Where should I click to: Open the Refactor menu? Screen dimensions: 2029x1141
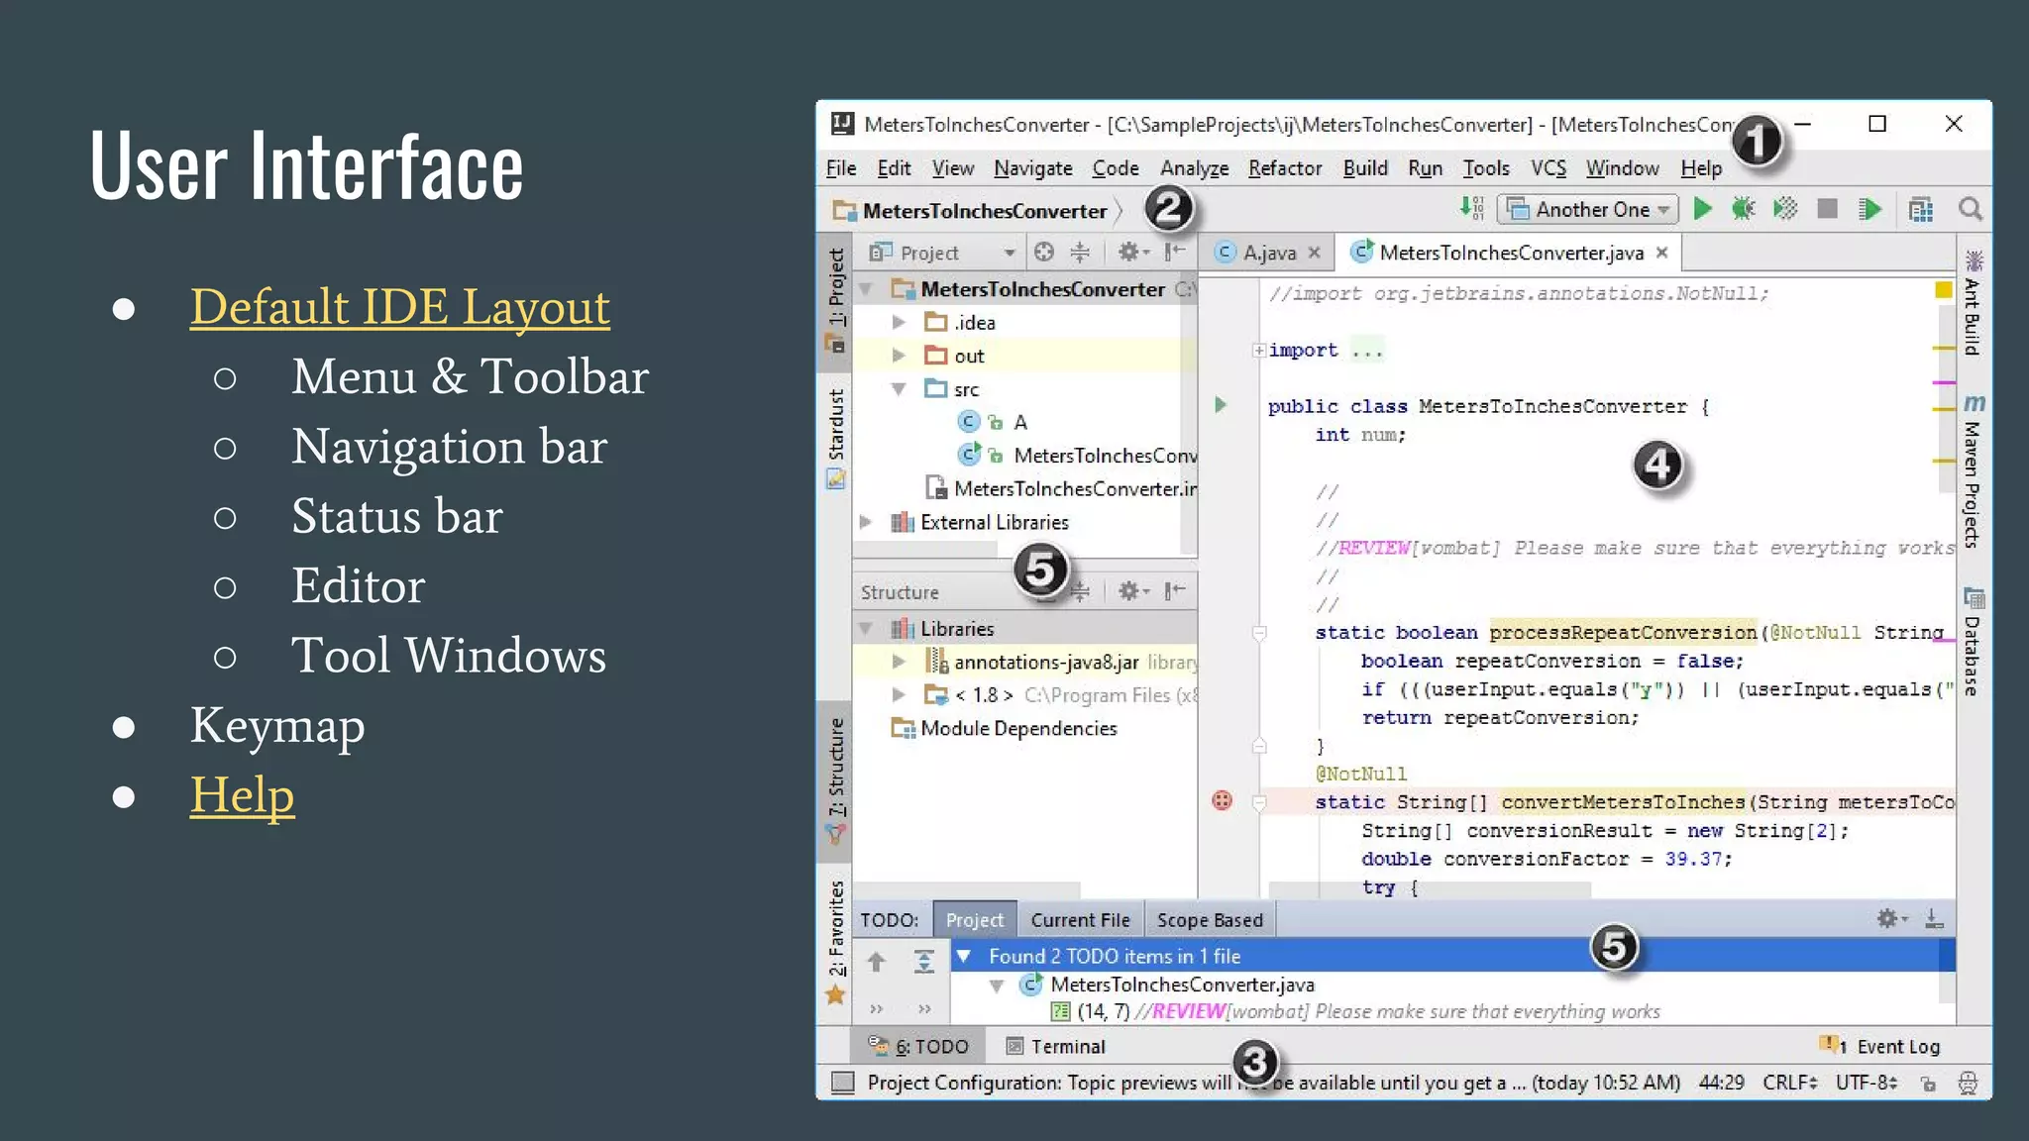tap(1285, 168)
